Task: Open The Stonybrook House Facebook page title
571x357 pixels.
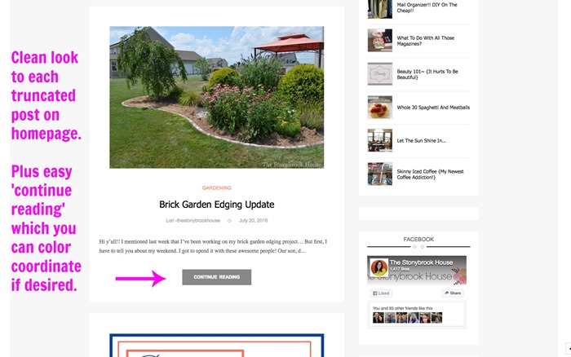Action: pyautogui.click(x=422, y=262)
